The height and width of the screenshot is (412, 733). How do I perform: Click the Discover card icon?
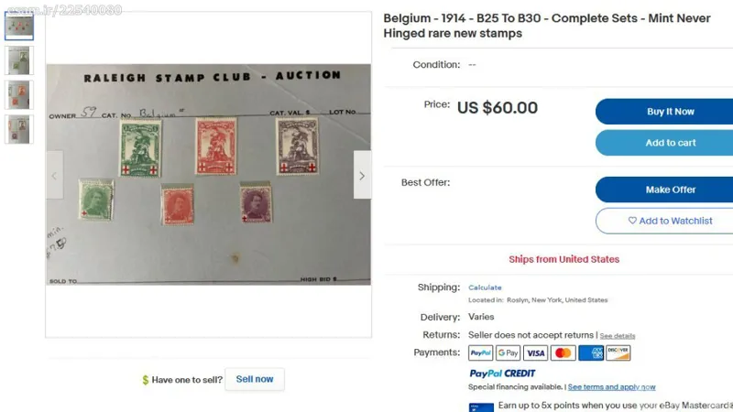(x=618, y=352)
